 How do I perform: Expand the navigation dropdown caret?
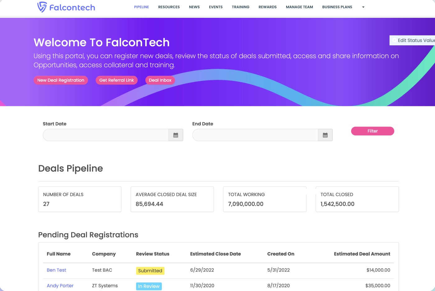pos(363,7)
